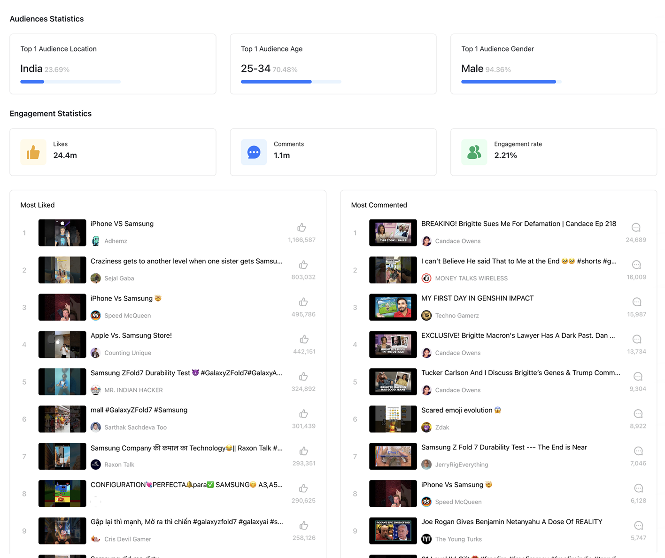Click channel name 'Speed McQueen' in Most Commented

coord(458,502)
